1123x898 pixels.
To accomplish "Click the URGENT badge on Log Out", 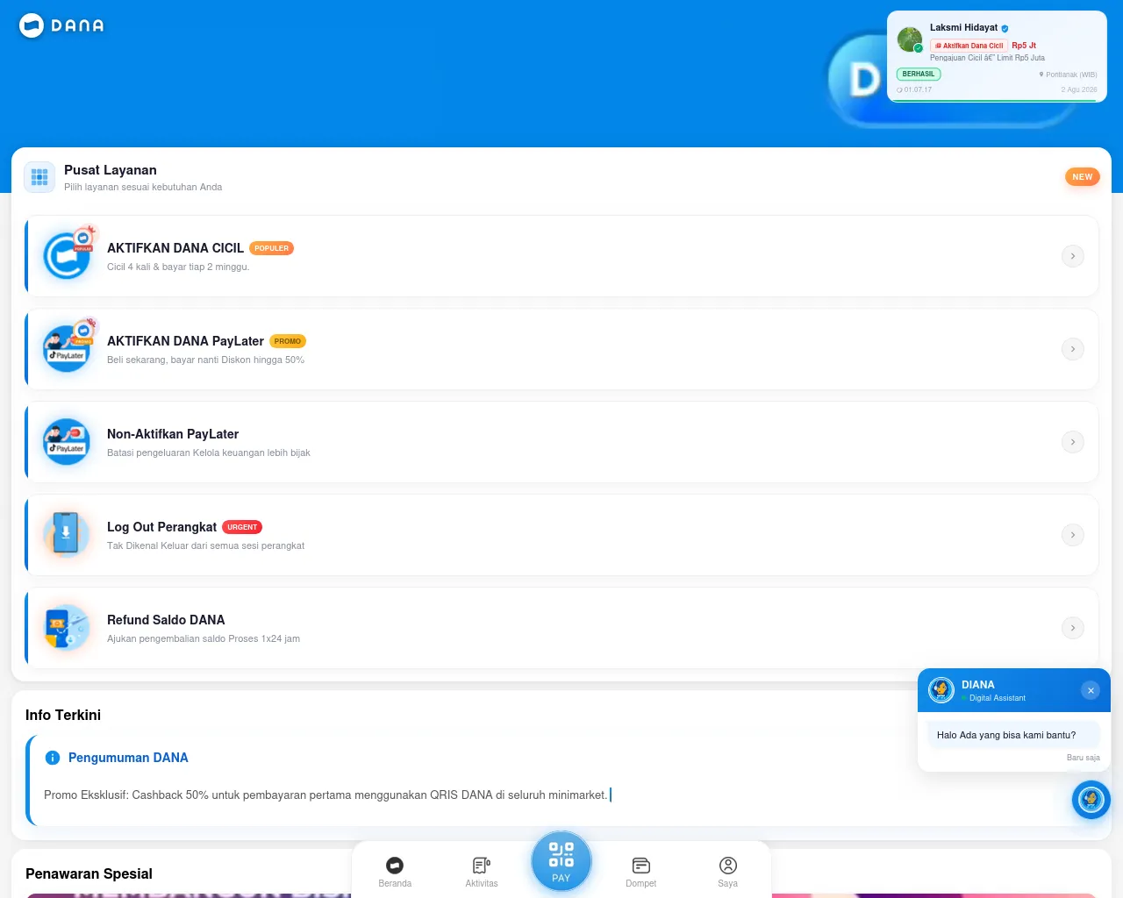I will click(x=242, y=527).
